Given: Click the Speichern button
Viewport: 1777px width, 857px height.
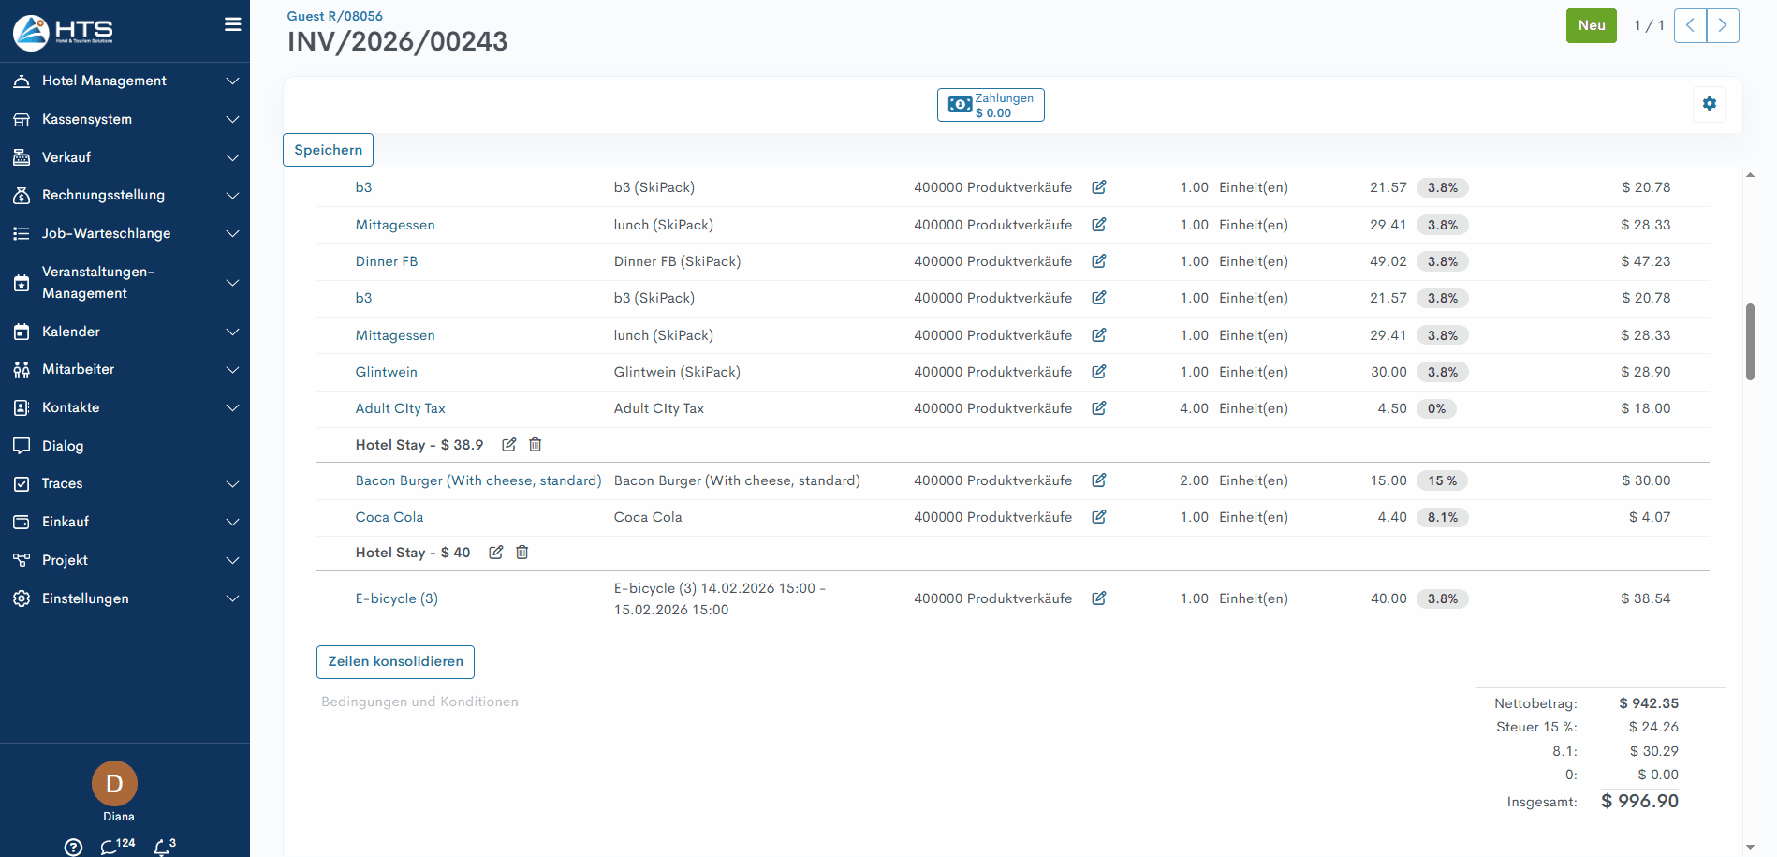Looking at the screenshot, I should [328, 150].
